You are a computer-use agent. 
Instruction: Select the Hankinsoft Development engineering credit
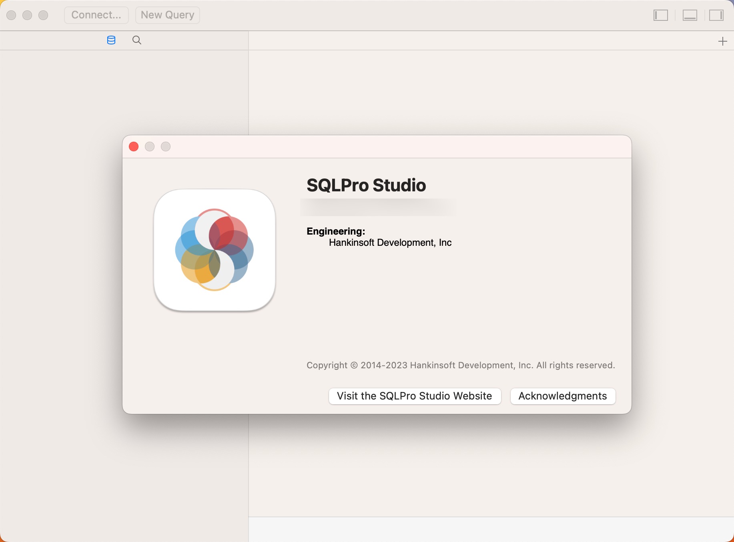(x=390, y=242)
